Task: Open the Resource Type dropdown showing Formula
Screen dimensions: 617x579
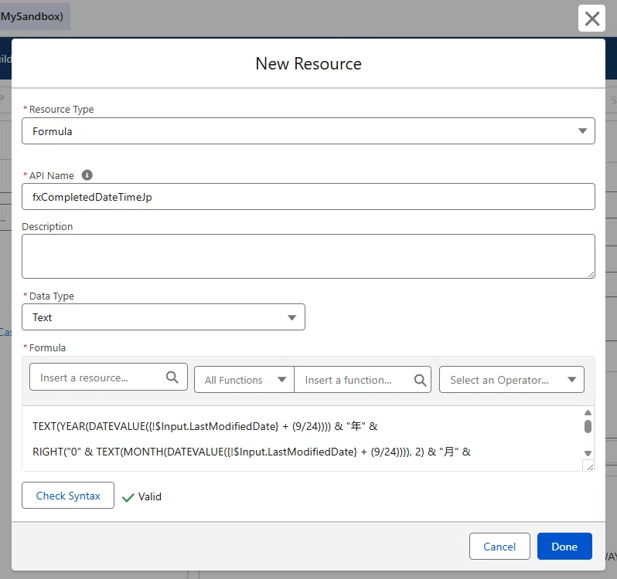Action: click(308, 130)
